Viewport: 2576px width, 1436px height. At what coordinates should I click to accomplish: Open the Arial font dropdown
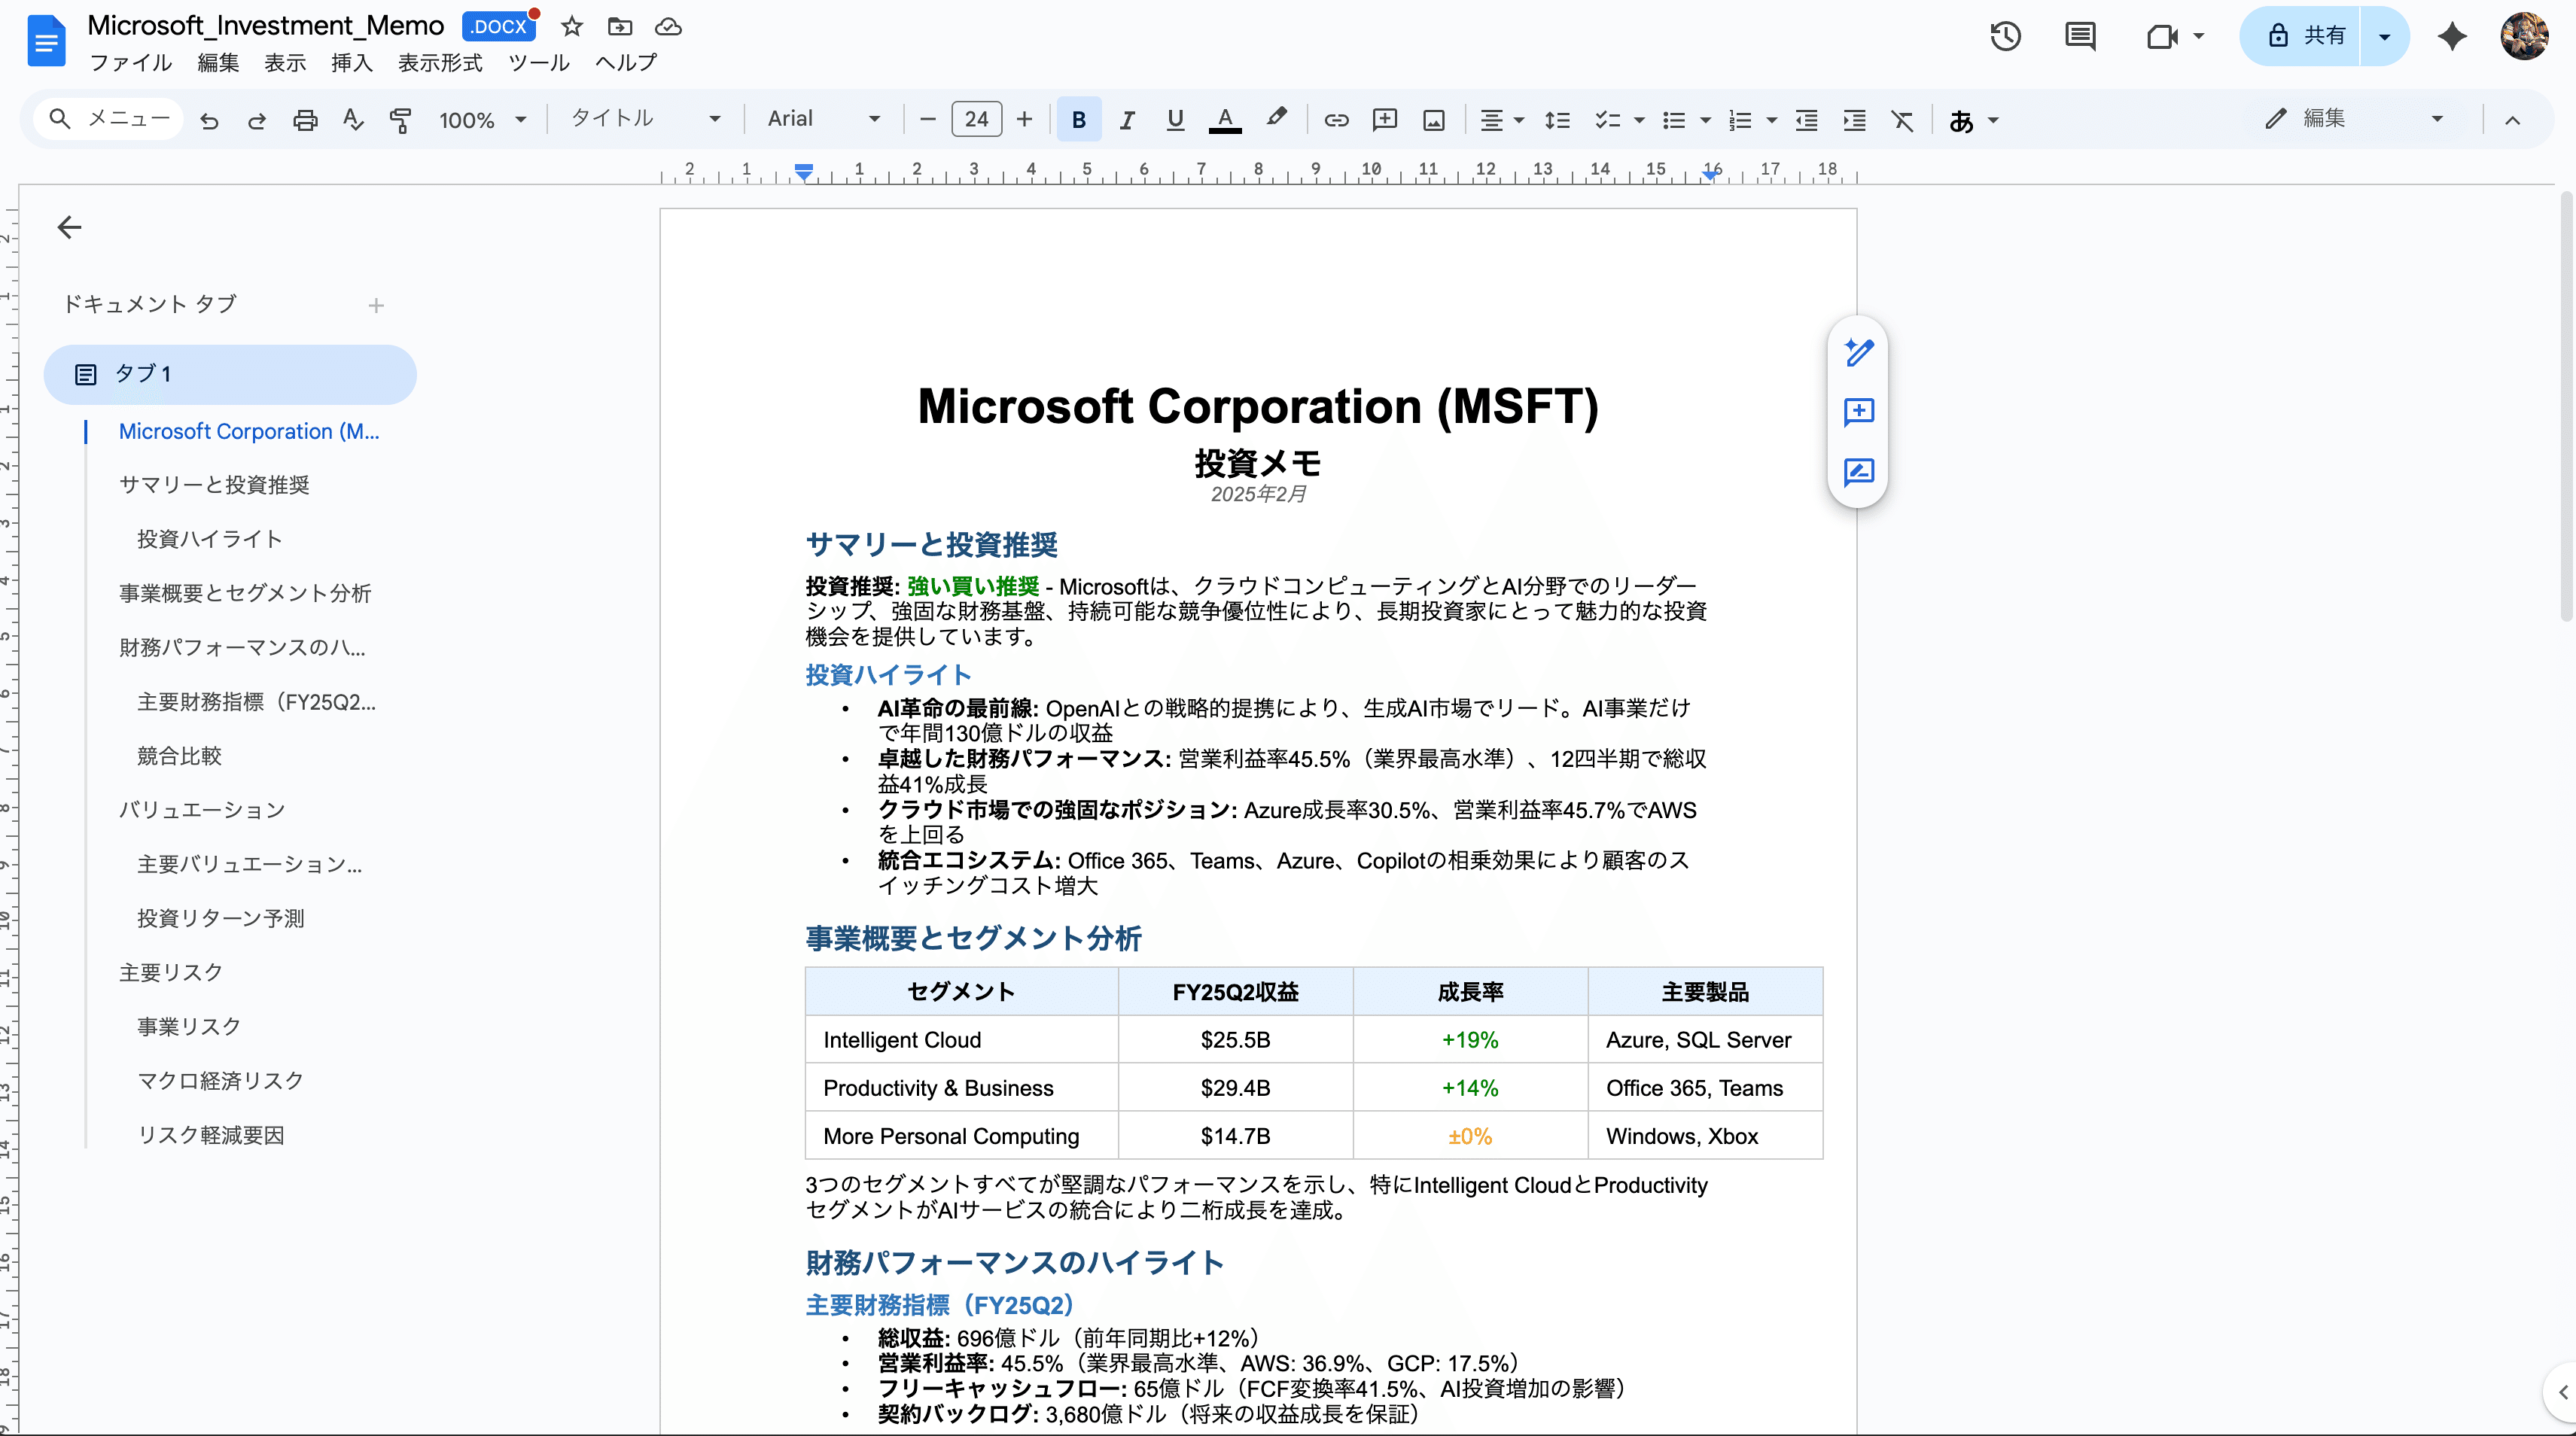(x=823, y=119)
